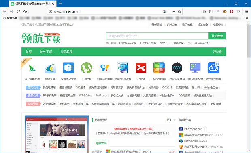Click the Keep Going music player screenshot
The height and width of the screenshot is (153, 251).
pyautogui.click(x=57, y=134)
